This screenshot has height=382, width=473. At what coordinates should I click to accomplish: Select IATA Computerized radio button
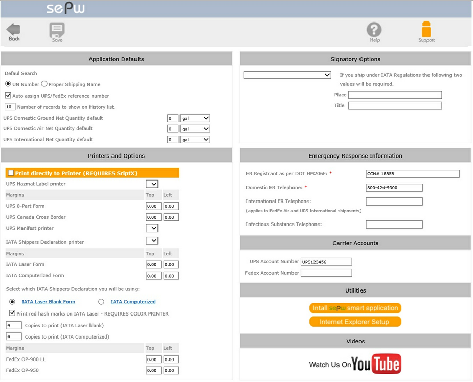[101, 301]
